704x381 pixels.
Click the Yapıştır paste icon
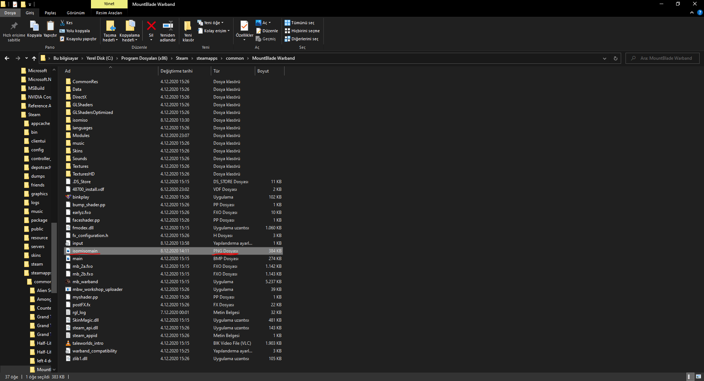(50, 29)
